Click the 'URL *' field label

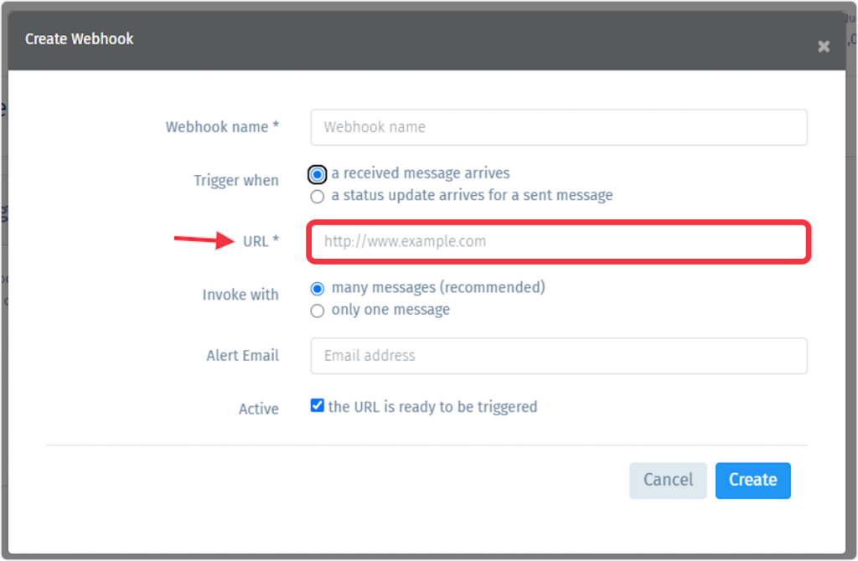click(261, 241)
